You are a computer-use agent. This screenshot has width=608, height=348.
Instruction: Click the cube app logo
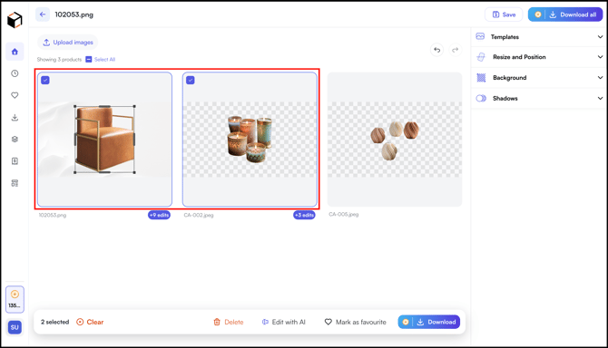point(15,20)
